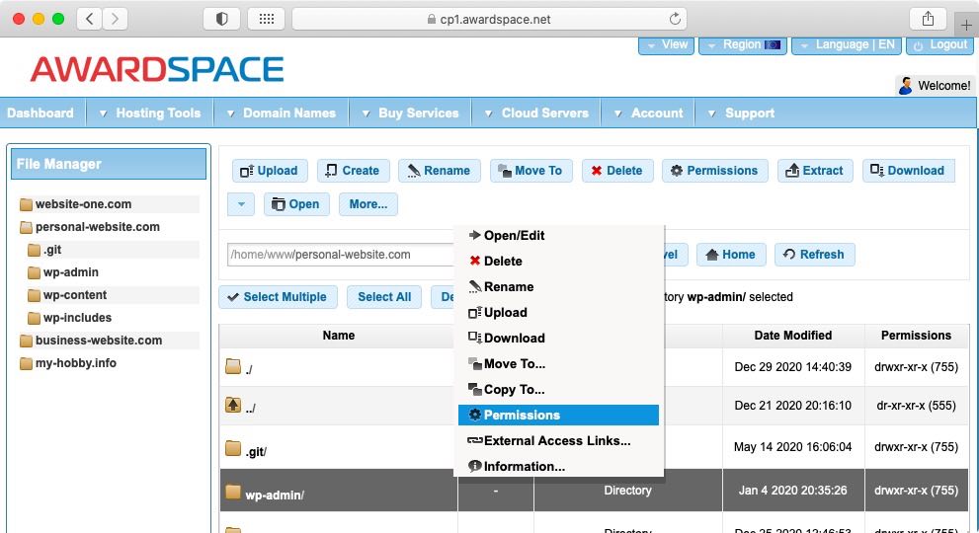This screenshot has width=979, height=533.
Task: Click the Permissions toolbar button
Action: click(x=714, y=171)
